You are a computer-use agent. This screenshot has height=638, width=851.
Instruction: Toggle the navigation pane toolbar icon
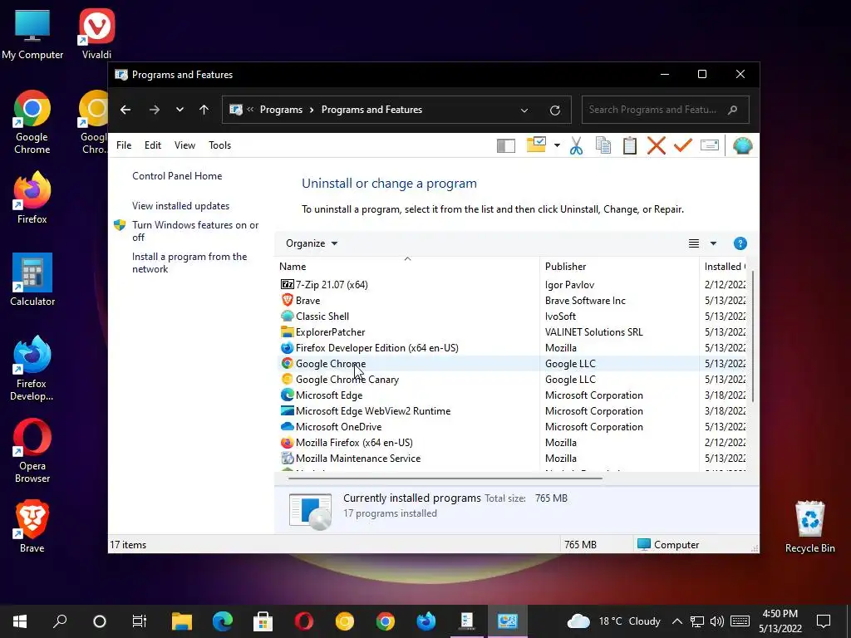tap(506, 145)
